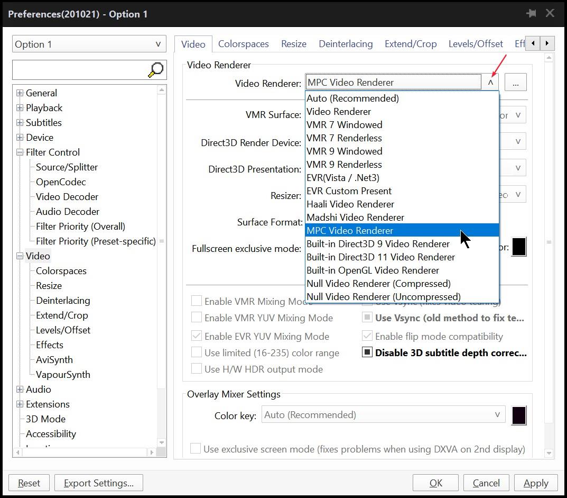
Task: Click the Reset button
Action: 29,483
